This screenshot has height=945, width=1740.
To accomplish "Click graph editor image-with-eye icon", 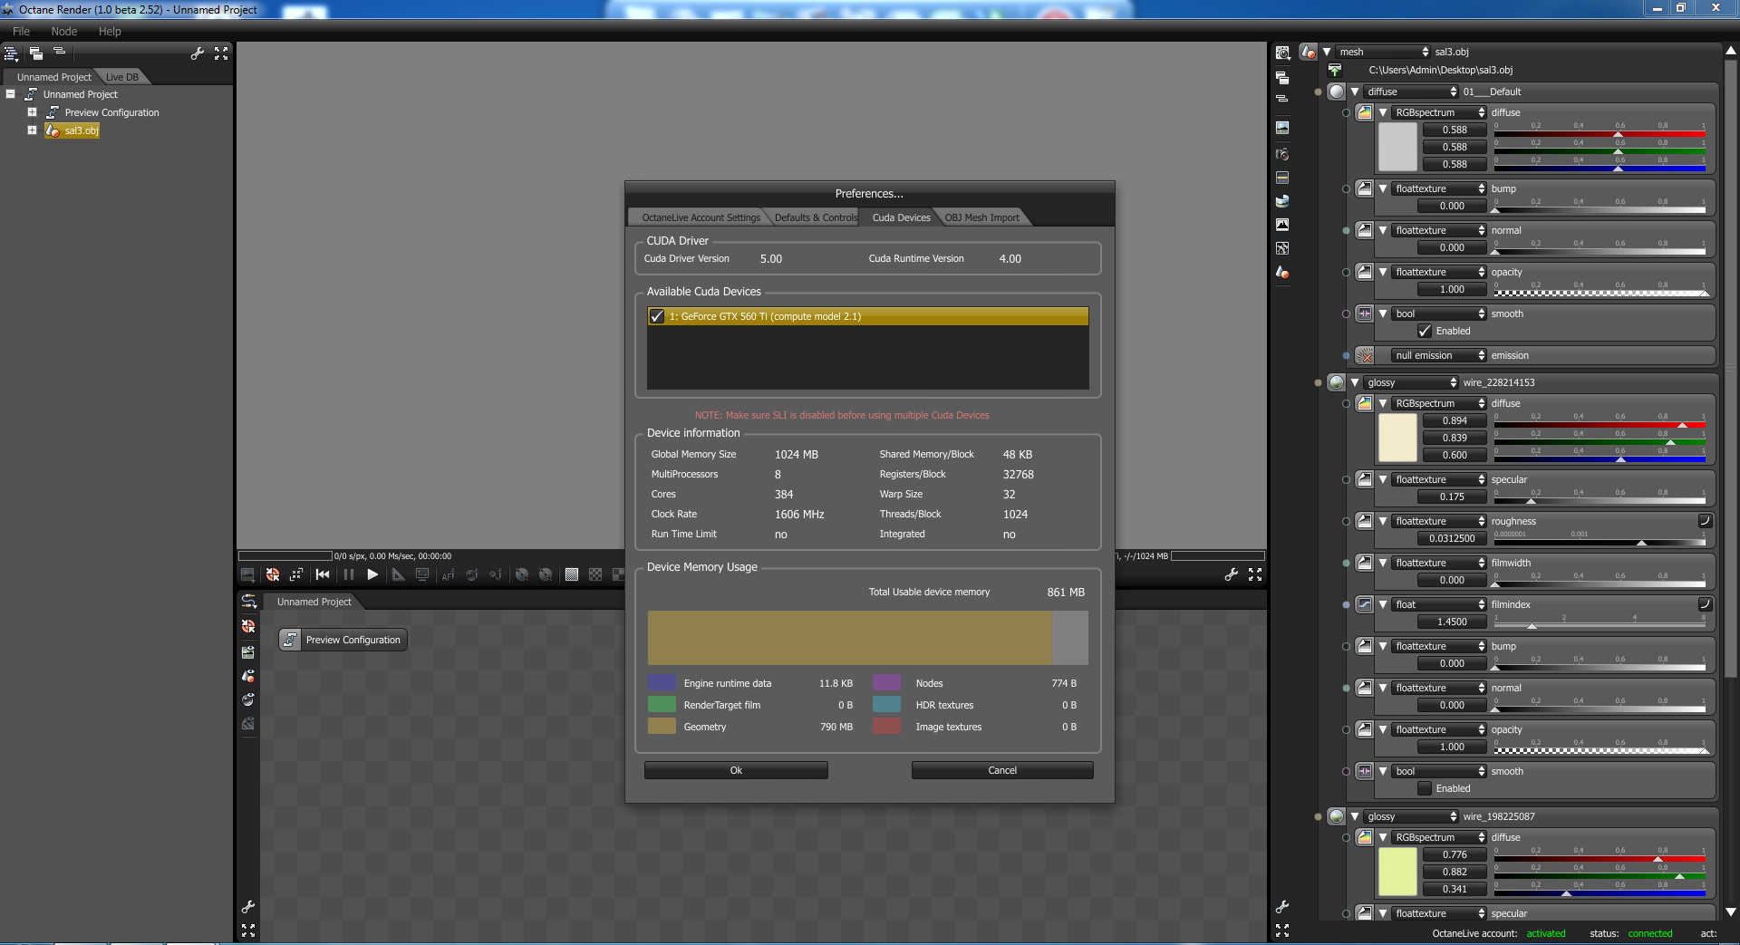I will pos(248,651).
